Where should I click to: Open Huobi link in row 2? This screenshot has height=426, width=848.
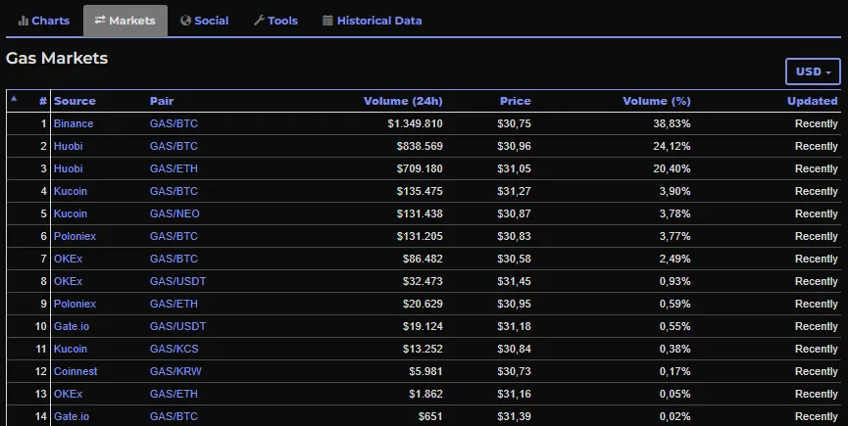pyautogui.click(x=69, y=146)
